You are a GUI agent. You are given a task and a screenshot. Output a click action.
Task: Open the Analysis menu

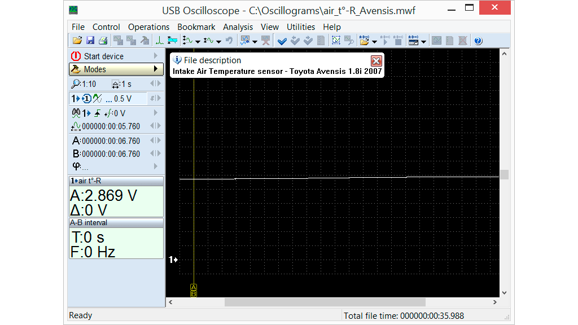[238, 27]
